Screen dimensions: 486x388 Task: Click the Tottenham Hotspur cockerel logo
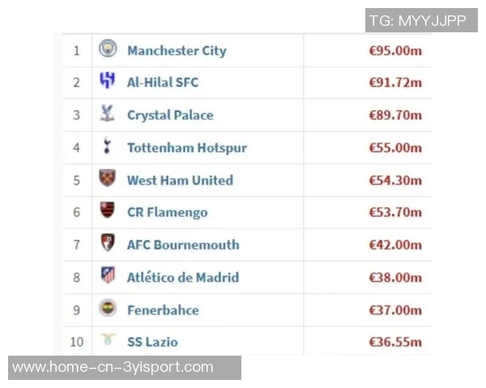click(108, 147)
